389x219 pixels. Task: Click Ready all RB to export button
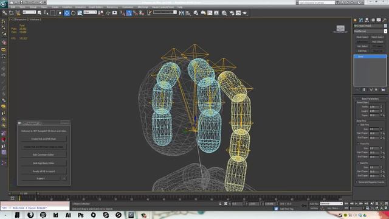(x=43, y=172)
